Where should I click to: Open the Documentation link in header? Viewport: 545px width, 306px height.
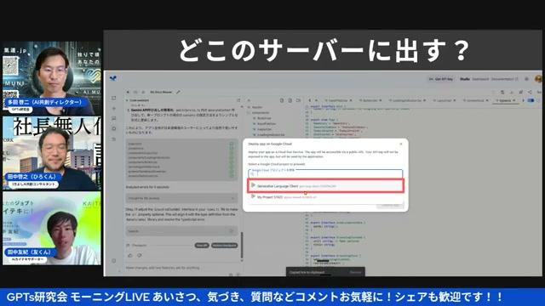point(504,79)
